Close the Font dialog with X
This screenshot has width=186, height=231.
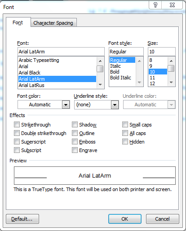click(x=172, y=5)
